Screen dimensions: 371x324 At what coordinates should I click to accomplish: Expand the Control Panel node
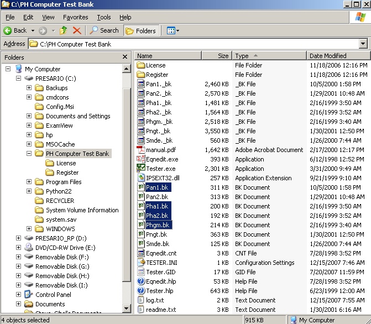click(18, 294)
